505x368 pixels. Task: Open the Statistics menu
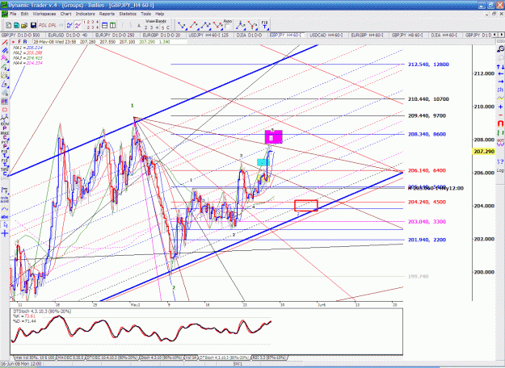pyautogui.click(x=128, y=14)
